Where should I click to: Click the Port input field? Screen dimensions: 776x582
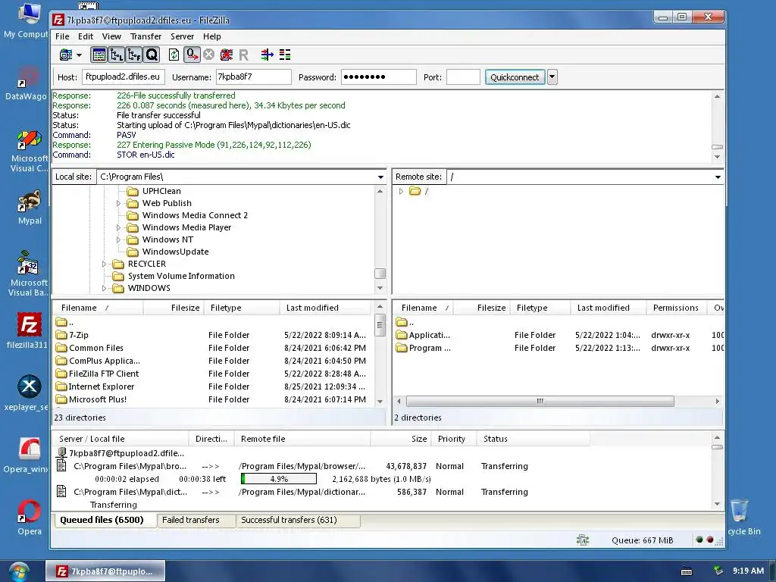point(463,77)
